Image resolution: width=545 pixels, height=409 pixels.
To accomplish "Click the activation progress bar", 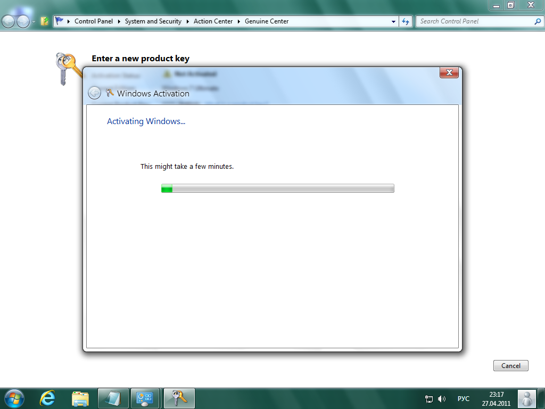I will (278, 188).
